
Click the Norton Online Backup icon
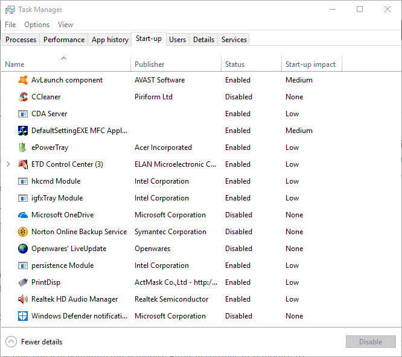23,232
